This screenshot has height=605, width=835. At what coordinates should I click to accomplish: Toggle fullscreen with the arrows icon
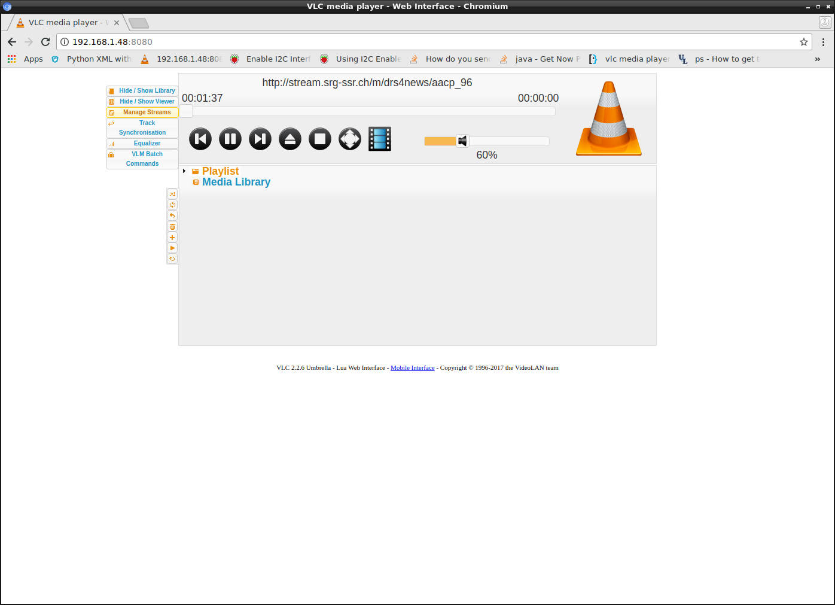(350, 139)
